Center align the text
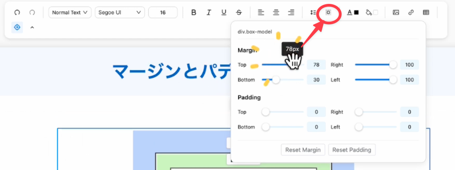The width and height of the screenshot is (455, 170). (x=276, y=13)
